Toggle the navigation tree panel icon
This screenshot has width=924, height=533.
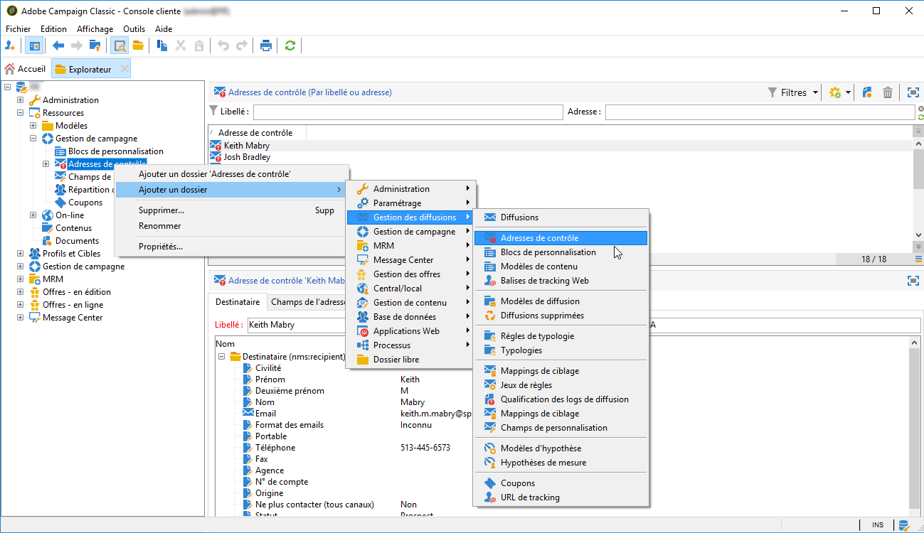pyautogui.click(x=33, y=45)
